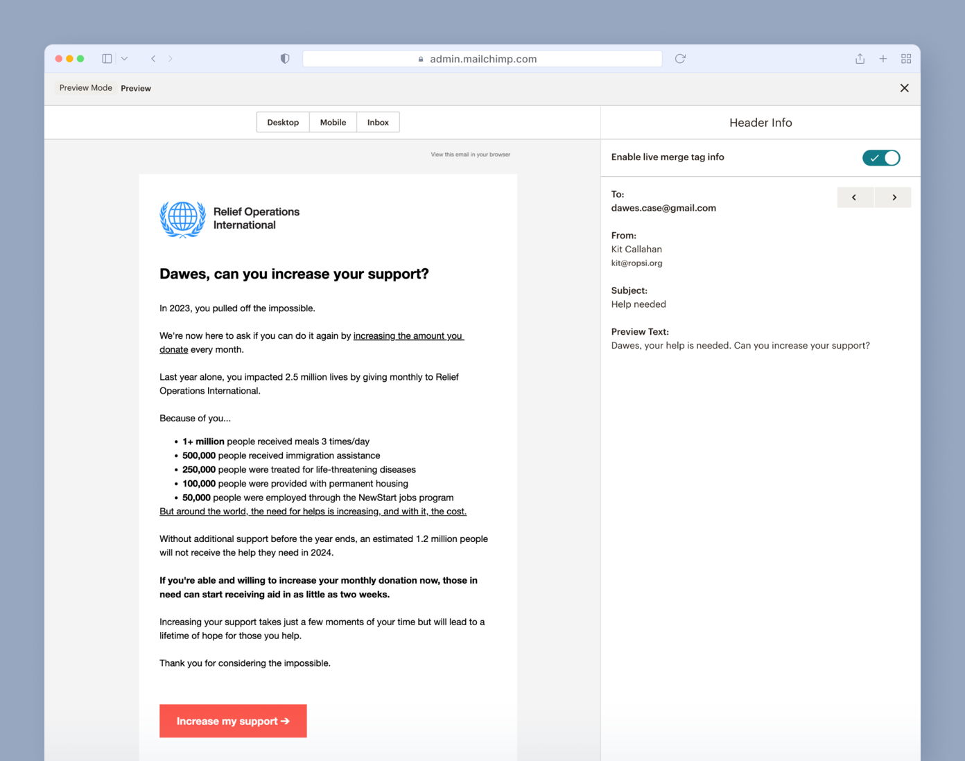Click the Safari sidebar toggle icon
The width and height of the screenshot is (965, 761).
107,59
